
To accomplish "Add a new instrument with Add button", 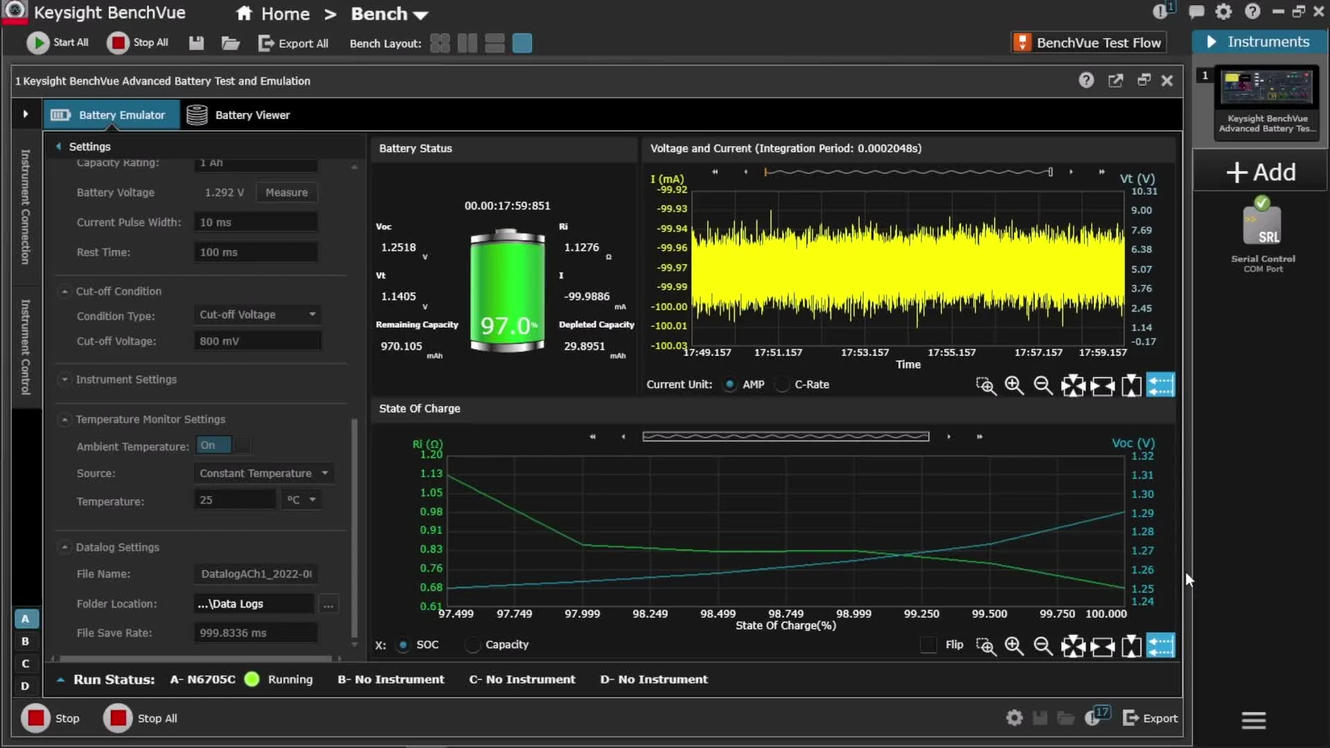I will click(x=1261, y=172).
